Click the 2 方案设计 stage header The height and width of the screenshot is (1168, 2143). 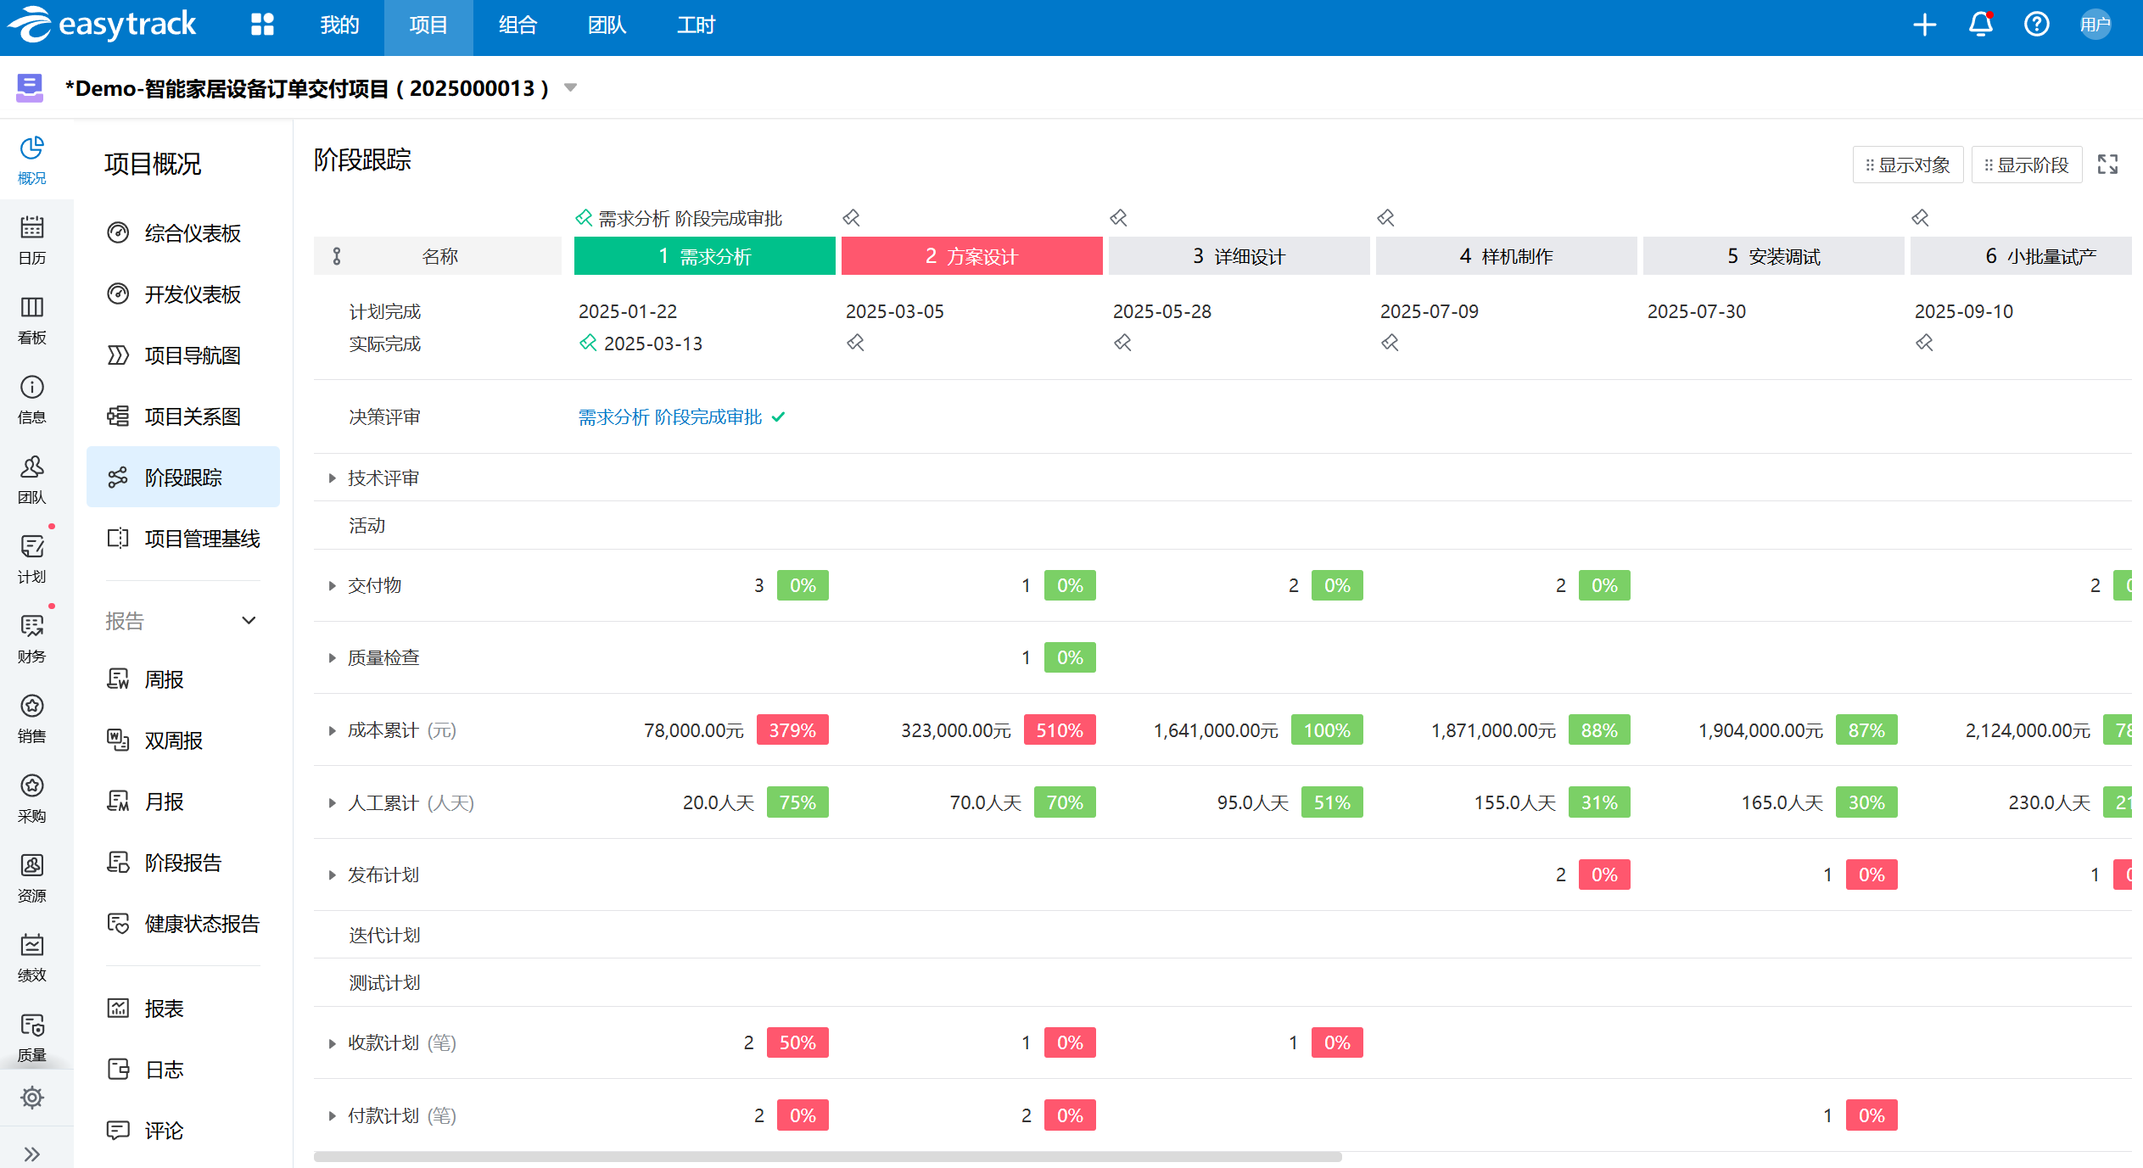971,256
